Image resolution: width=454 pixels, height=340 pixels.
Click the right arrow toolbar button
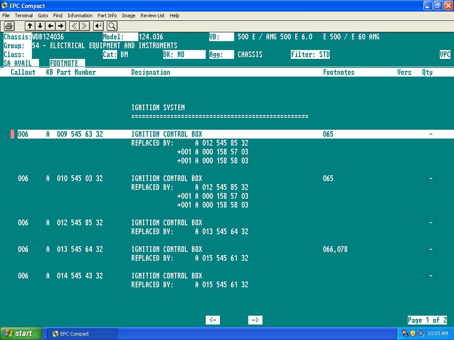coord(61,26)
